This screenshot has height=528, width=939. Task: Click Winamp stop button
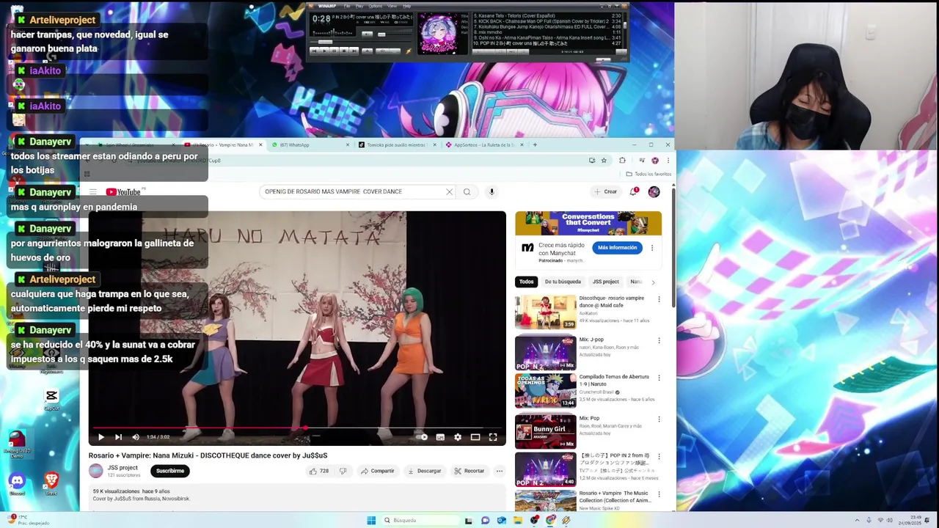pos(343,51)
